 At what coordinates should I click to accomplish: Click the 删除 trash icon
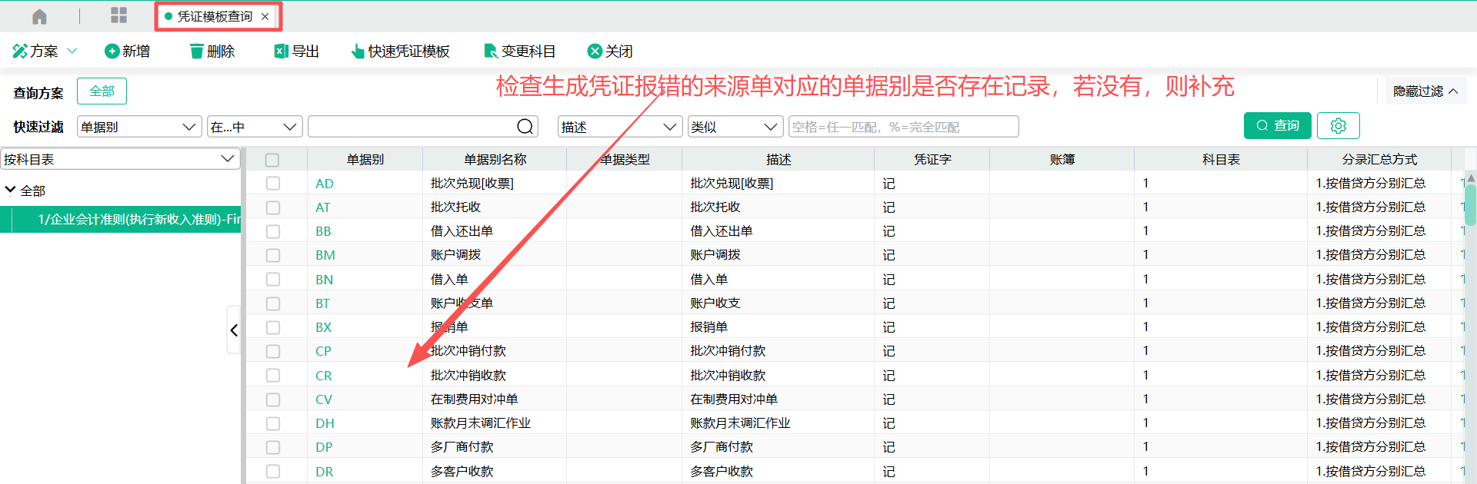[x=197, y=51]
